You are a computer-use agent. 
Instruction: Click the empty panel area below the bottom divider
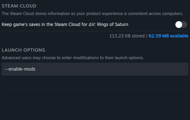95,105
